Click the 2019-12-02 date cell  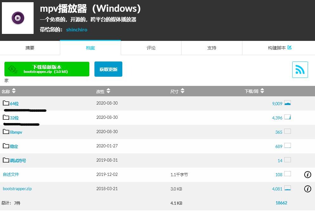[107, 174]
